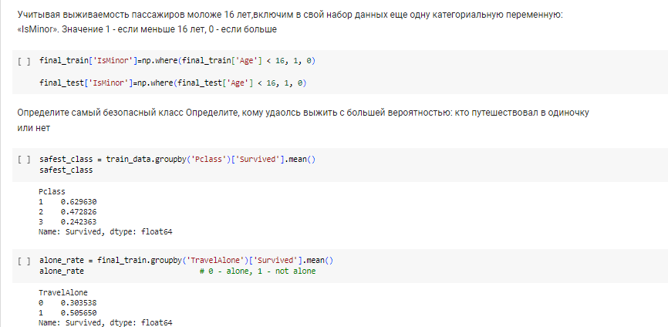Screen dimensions: 668x327
Task: Click the '# 0 - alone, 1 - not alone' comment
Action: 258,271
